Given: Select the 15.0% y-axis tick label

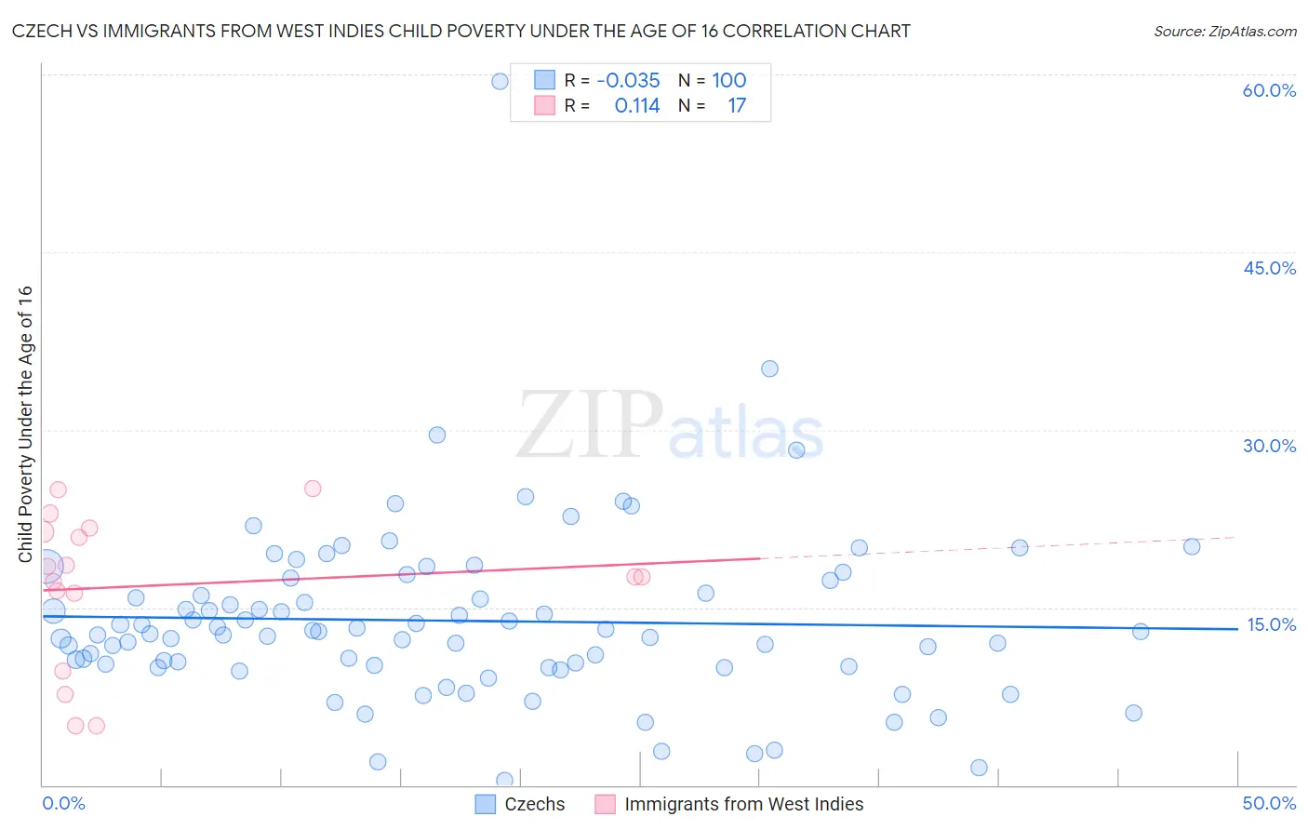Looking at the screenshot, I should (1271, 624).
